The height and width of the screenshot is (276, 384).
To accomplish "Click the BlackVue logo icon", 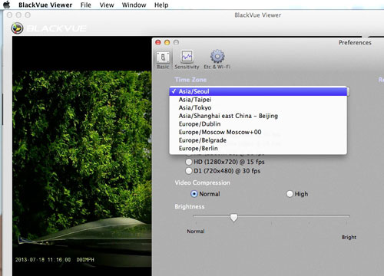I will coord(17,28).
